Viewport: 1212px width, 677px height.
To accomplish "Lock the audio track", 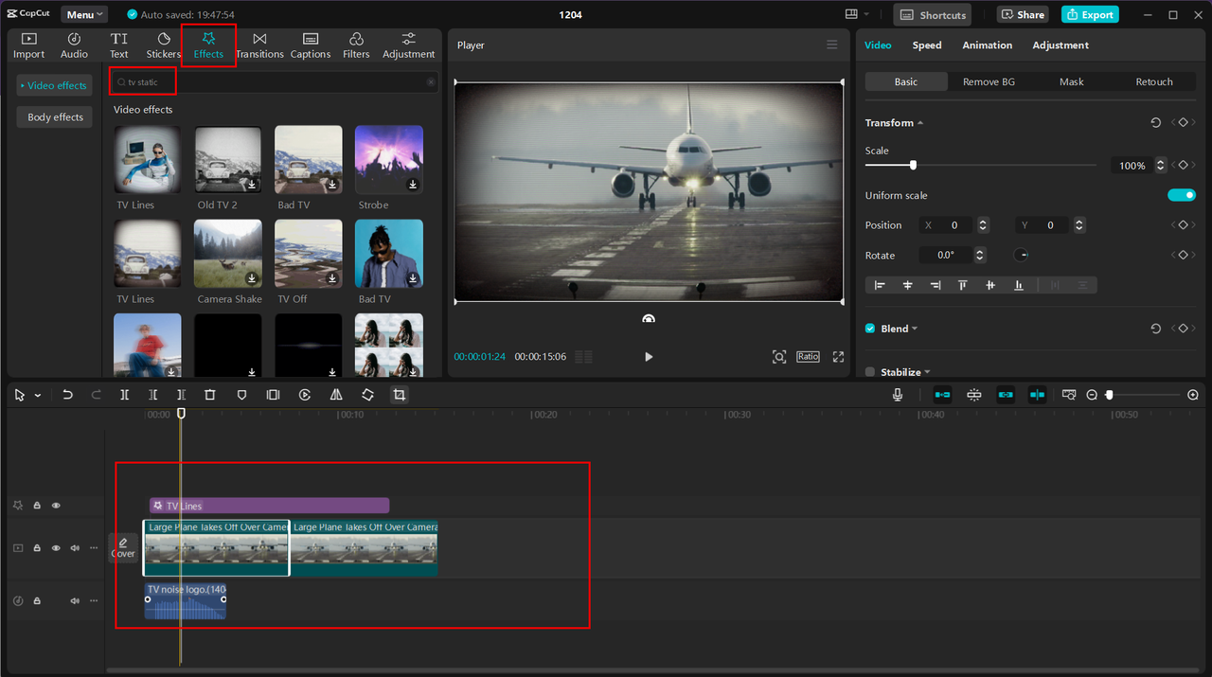I will coord(37,600).
